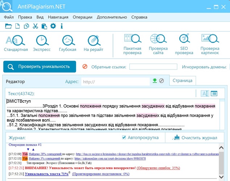The height and width of the screenshot is (181, 230).
Task: Cancel loading with the grey stop icon
Action: click(161, 81)
